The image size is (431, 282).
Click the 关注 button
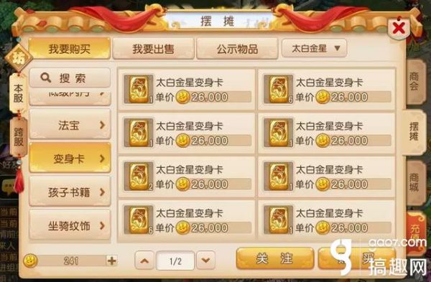click(275, 258)
